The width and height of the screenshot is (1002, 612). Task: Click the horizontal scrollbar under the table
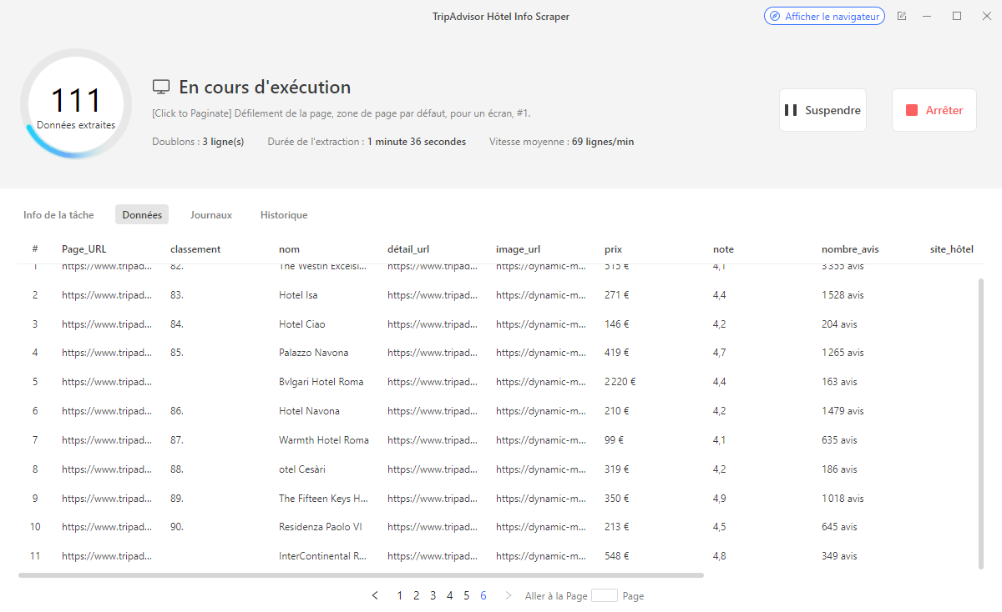point(361,574)
